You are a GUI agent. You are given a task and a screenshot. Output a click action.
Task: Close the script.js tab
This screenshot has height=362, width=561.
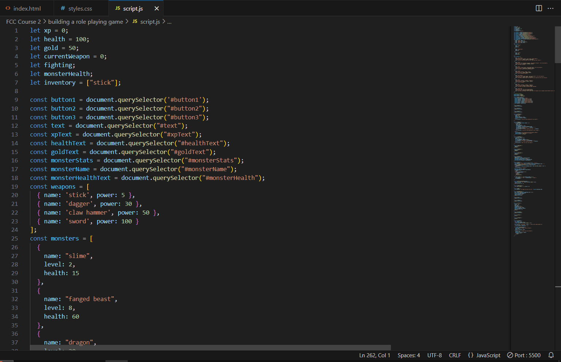click(157, 8)
